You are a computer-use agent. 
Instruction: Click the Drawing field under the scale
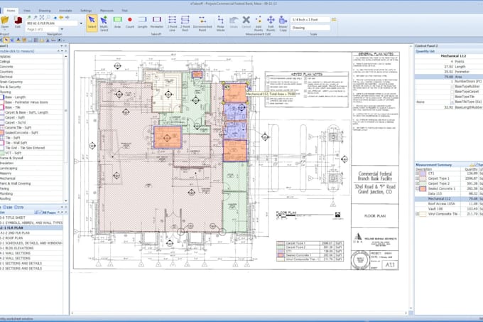pos(310,28)
